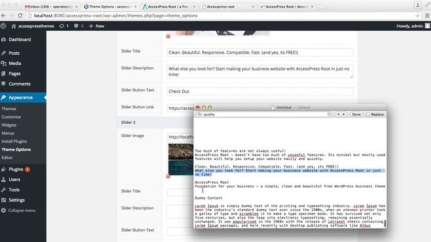The width and height of the screenshot is (431, 242).
Task: Clear the TextEdit search field
Action: (329, 114)
